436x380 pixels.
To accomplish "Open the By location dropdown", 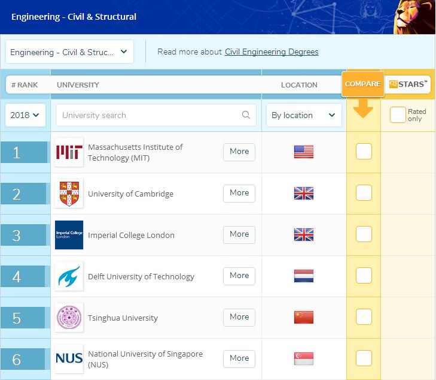I will [304, 115].
